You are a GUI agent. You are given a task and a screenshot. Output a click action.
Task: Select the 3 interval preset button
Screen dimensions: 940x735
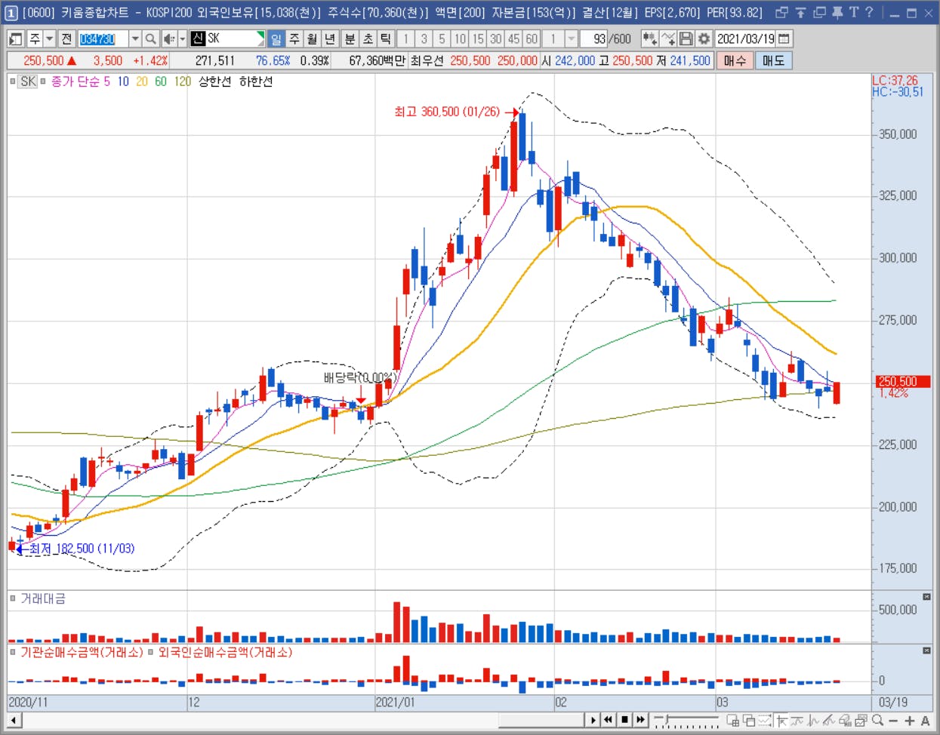[424, 38]
